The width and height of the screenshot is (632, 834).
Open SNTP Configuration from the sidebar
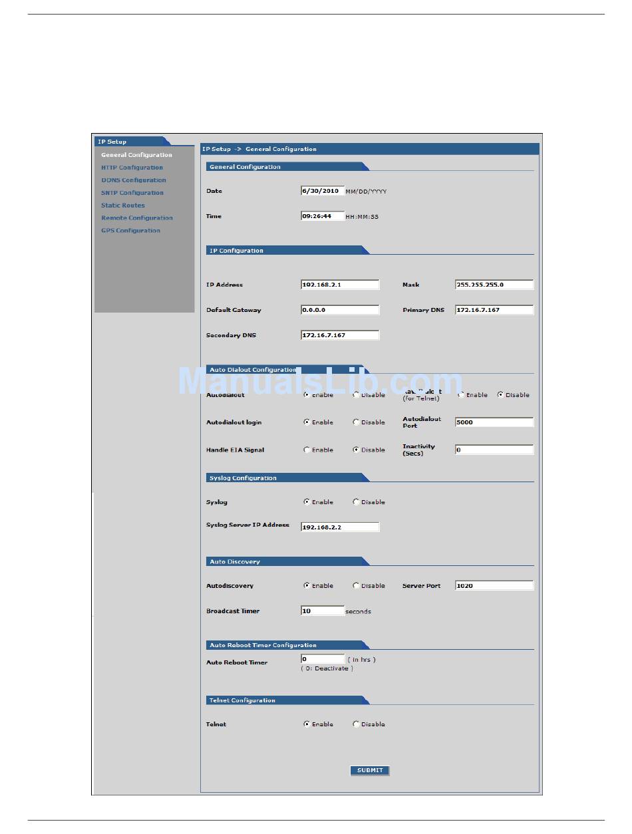pos(132,193)
